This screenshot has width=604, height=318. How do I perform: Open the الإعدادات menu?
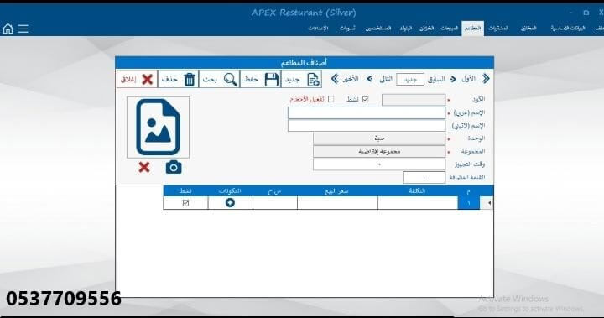318,29
